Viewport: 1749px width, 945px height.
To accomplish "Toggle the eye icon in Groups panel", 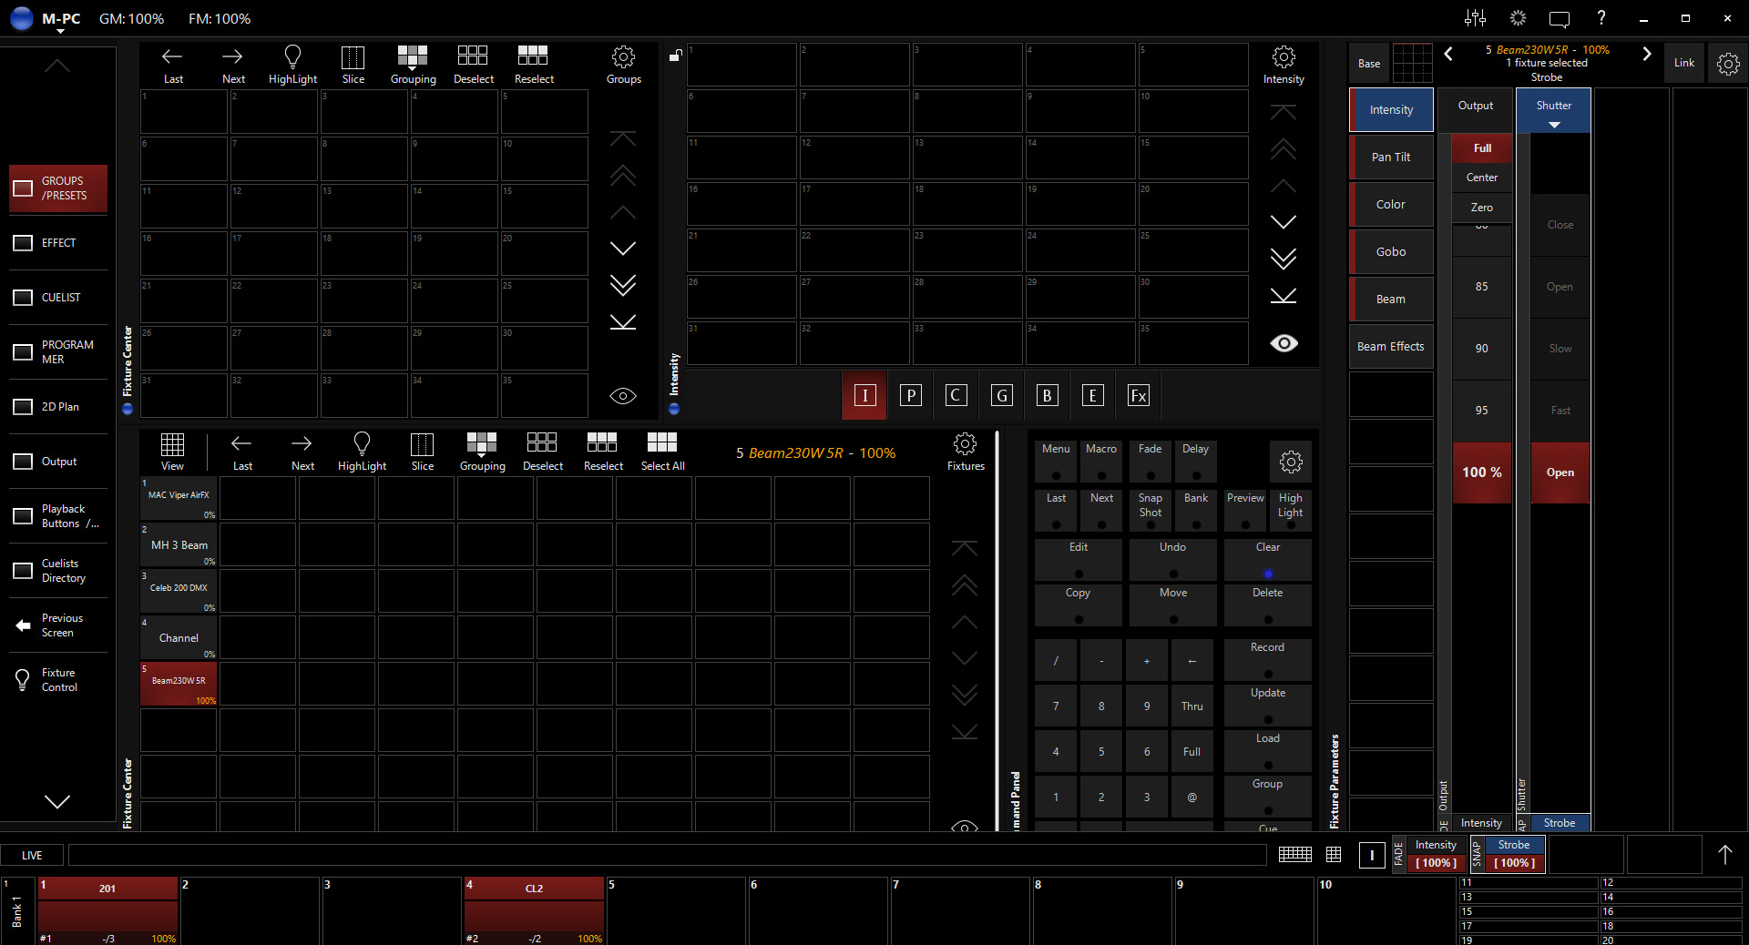I will point(623,396).
